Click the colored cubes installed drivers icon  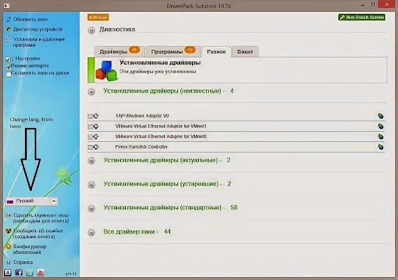pyautogui.click(x=106, y=70)
